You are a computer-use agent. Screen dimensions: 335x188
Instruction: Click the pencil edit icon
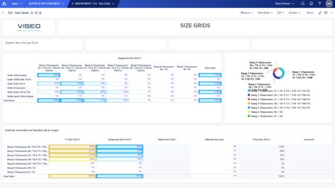click(320, 13)
